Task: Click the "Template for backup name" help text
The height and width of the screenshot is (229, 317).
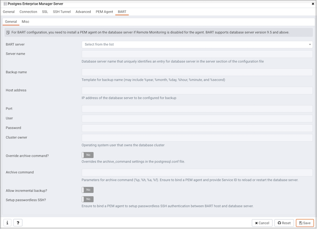Action: pyautogui.click(x=153, y=80)
